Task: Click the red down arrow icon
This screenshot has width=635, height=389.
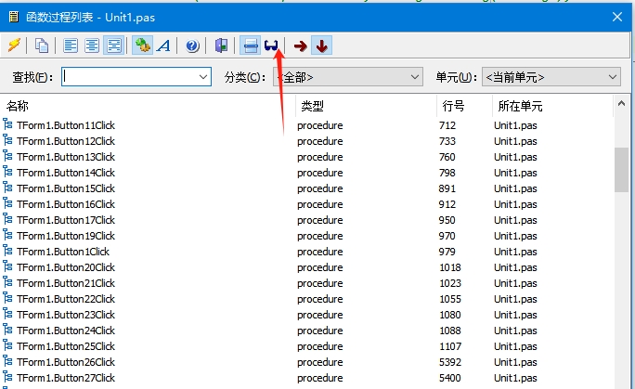Action: click(322, 45)
